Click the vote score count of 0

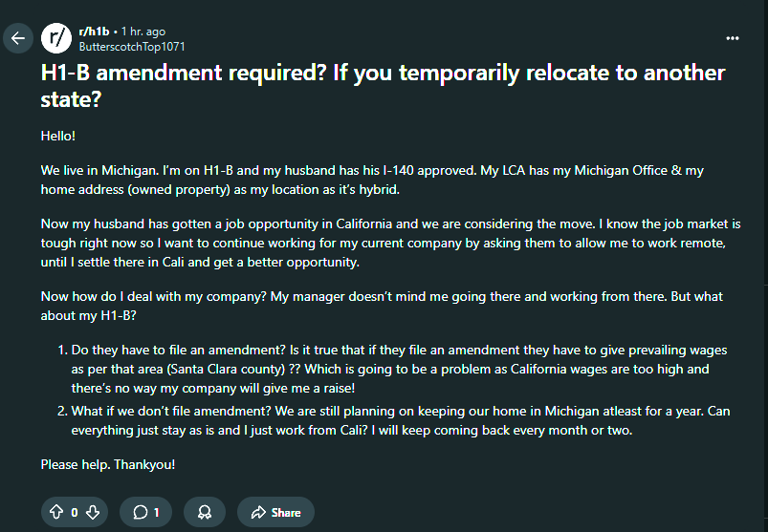point(75,513)
